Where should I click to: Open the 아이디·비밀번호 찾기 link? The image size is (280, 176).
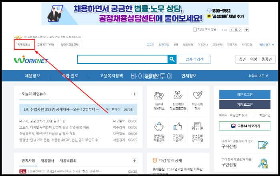pyautogui.click(x=233, y=115)
